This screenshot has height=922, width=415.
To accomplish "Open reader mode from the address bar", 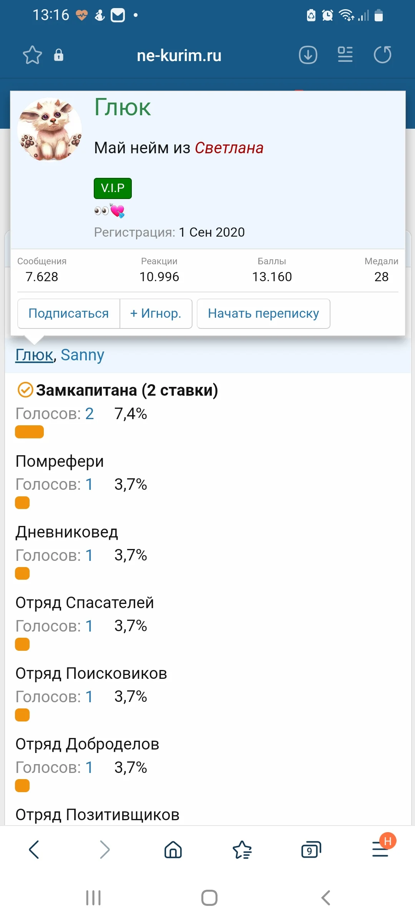I will tap(345, 55).
